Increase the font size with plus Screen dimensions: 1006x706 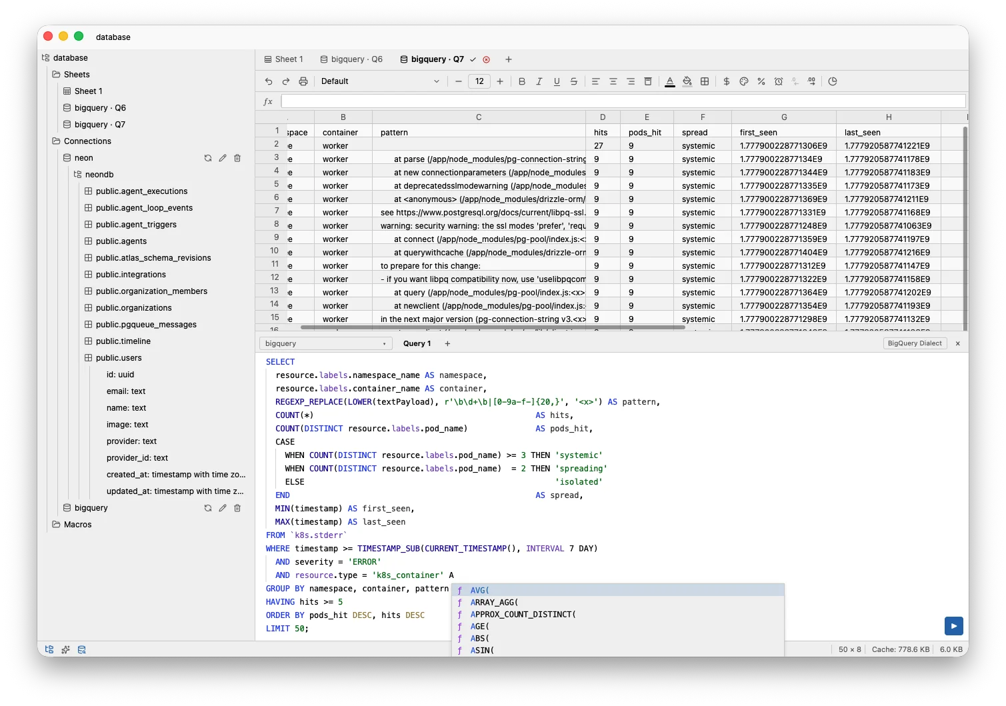(x=500, y=81)
